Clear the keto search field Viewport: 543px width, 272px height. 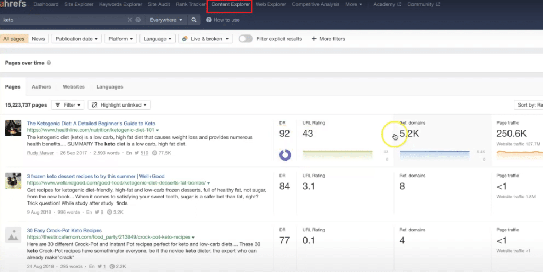129,20
